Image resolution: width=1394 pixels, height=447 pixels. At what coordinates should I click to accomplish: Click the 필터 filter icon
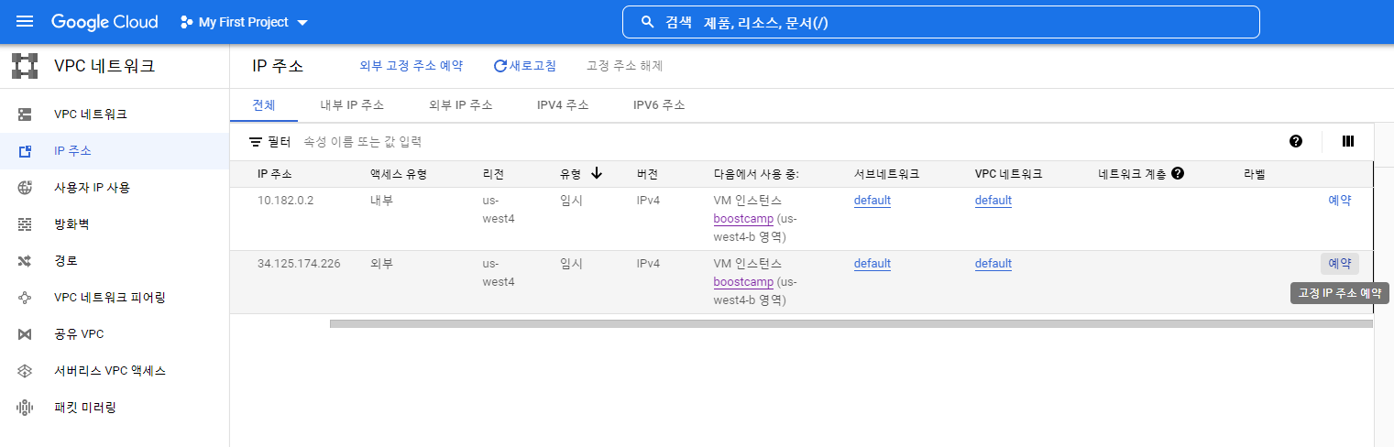coord(256,142)
